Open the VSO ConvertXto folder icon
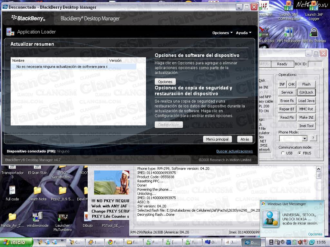 coord(63,172)
